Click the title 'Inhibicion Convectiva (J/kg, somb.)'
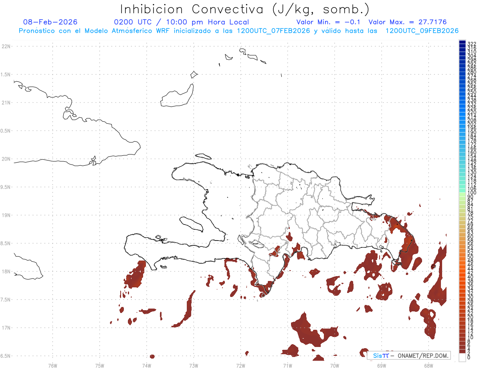481x371 pixels. pyautogui.click(x=245, y=9)
